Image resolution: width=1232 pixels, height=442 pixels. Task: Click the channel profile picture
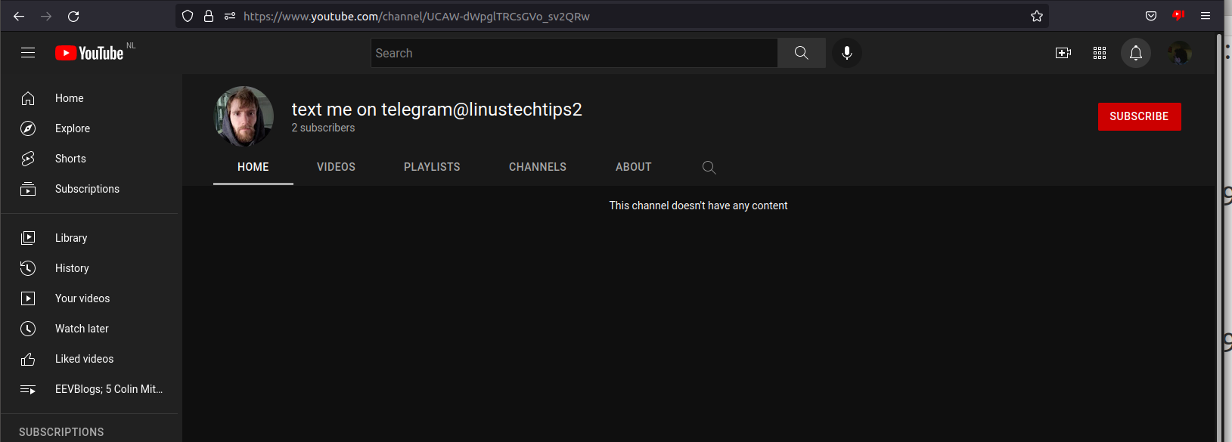tap(244, 116)
